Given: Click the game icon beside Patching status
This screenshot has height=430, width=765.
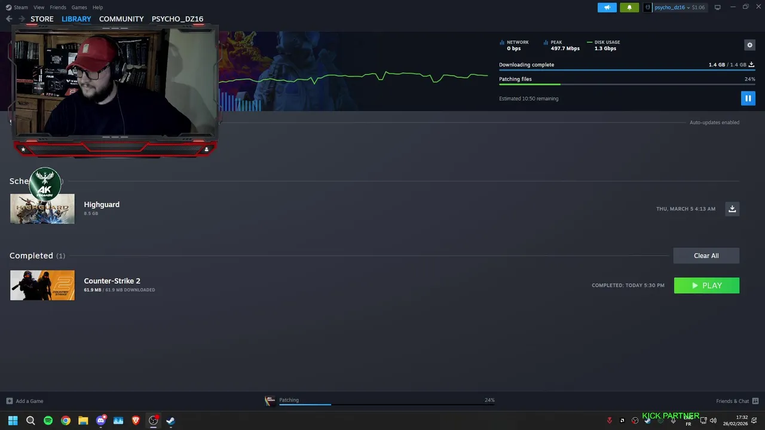Looking at the screenshot, I should click(x=270, y=401).
